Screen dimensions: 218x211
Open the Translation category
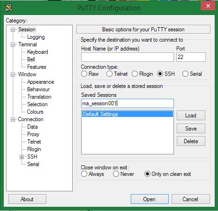39,97
